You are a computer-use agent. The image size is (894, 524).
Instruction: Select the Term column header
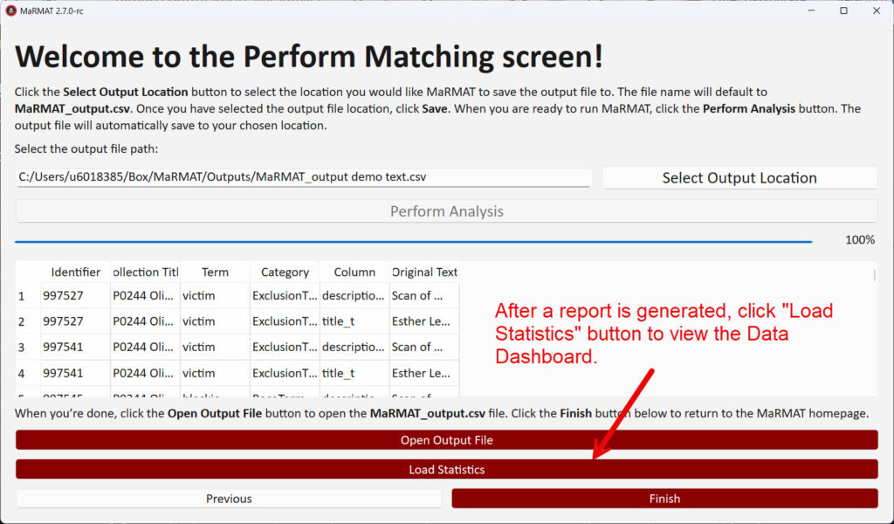(x=215, y=272)
